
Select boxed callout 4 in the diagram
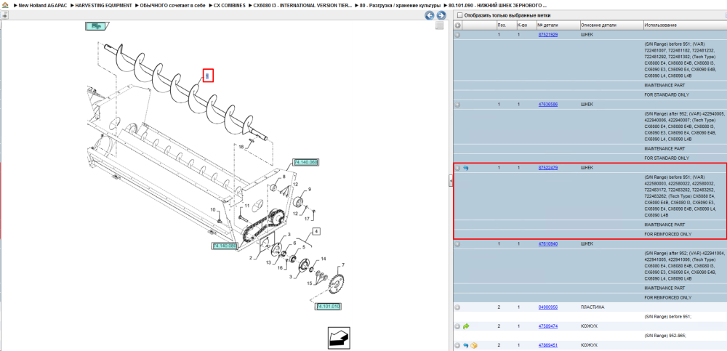317,231
